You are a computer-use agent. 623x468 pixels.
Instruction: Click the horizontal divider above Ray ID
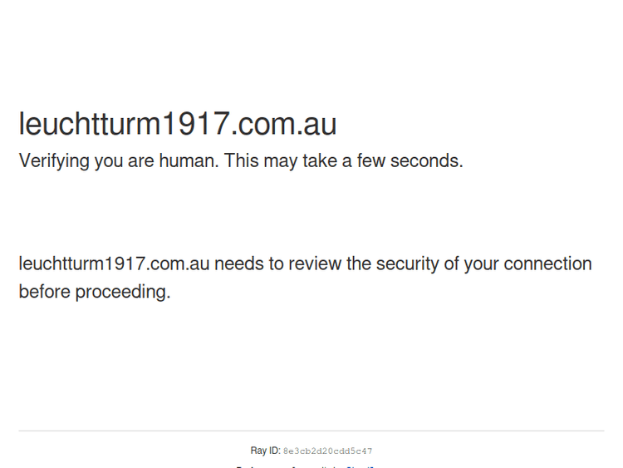pos(311,431)
